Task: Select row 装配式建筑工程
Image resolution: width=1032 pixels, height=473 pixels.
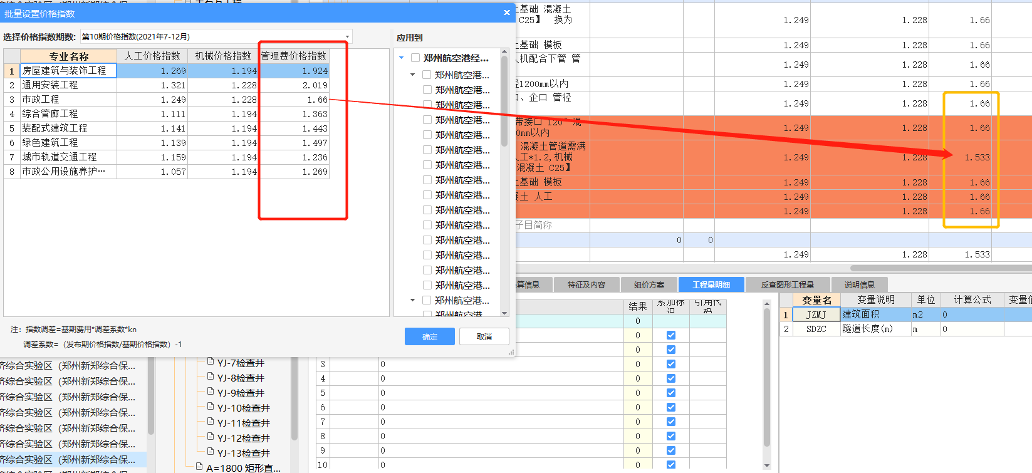Action: pos(166,128)
